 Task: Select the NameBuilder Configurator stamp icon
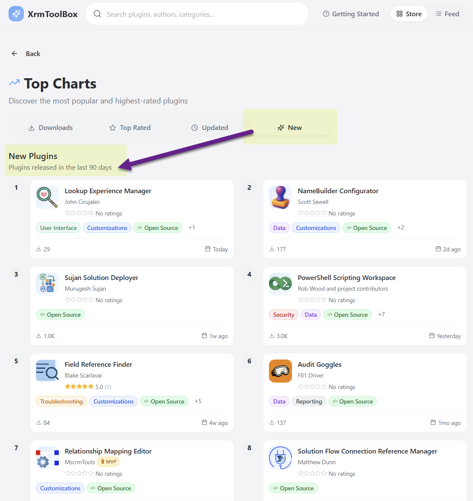280,197
